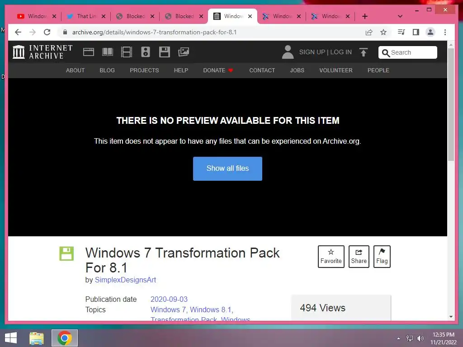Viewport: 463px width, 347px height.
Task: Click the Upload arrow icon
Action: click(364, 52)
